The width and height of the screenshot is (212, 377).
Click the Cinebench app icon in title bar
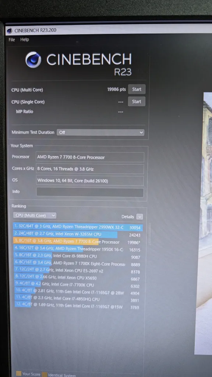tap(10, 31)
